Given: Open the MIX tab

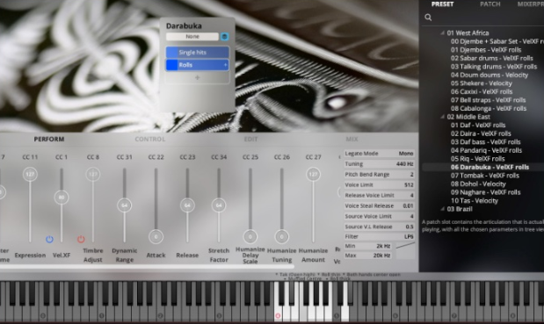Looking at the screenshot, I should pos(352,139).
